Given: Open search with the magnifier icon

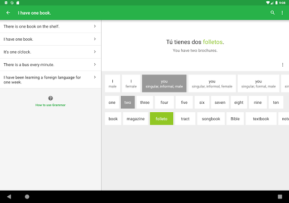Looking at the screenshot, I should [273, 12].
